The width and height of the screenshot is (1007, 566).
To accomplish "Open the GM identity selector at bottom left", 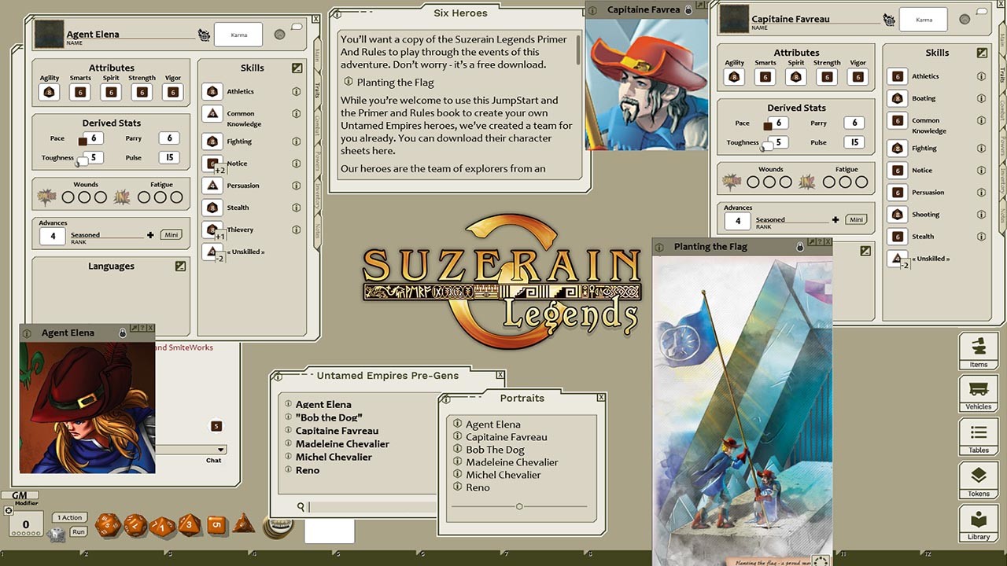I will (20, 494).
